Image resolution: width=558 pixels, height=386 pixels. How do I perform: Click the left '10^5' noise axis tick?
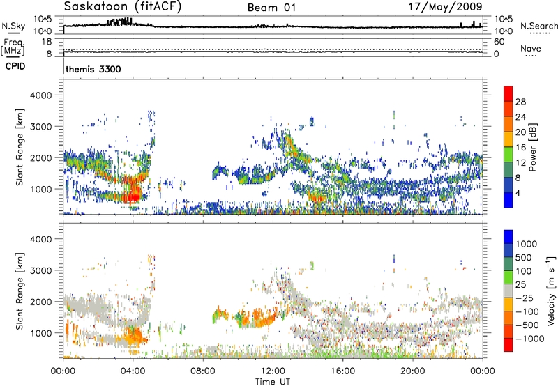(43, 20)
